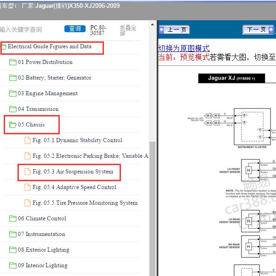The height and width of the screenshot is (276, 276).
Task: Click the left arrow icon on 上一页
Action: (x=161, y=29)
